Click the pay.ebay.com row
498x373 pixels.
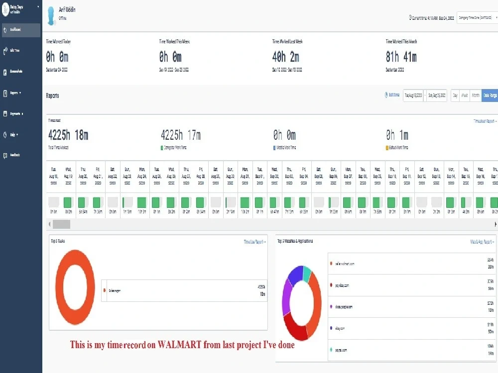412,285
